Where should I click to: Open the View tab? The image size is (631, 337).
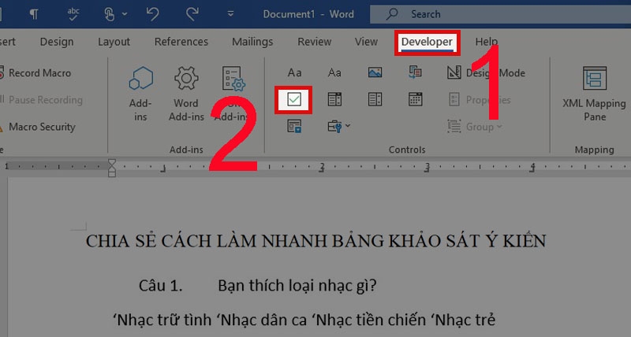pos(366,42)
